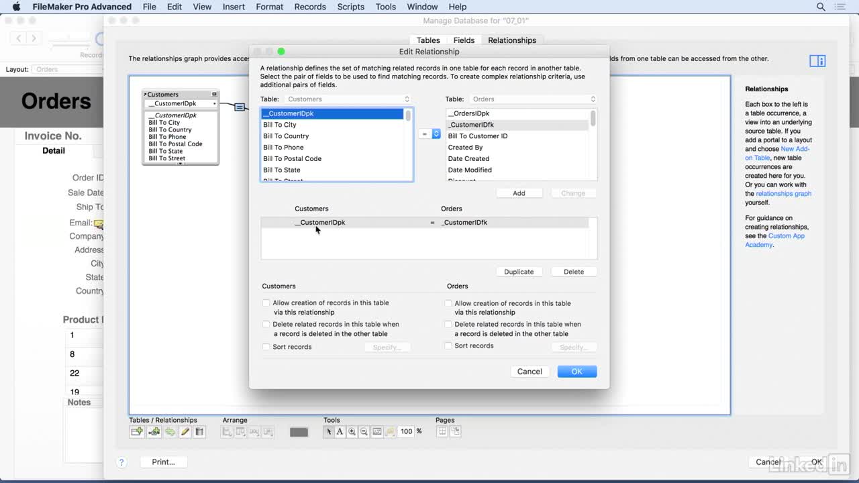Image resolution: width=859 pixels, height=483 pixels.
Task: Click the dark gray color swatch
Action: pyautogui.click(x=299, y=432)
